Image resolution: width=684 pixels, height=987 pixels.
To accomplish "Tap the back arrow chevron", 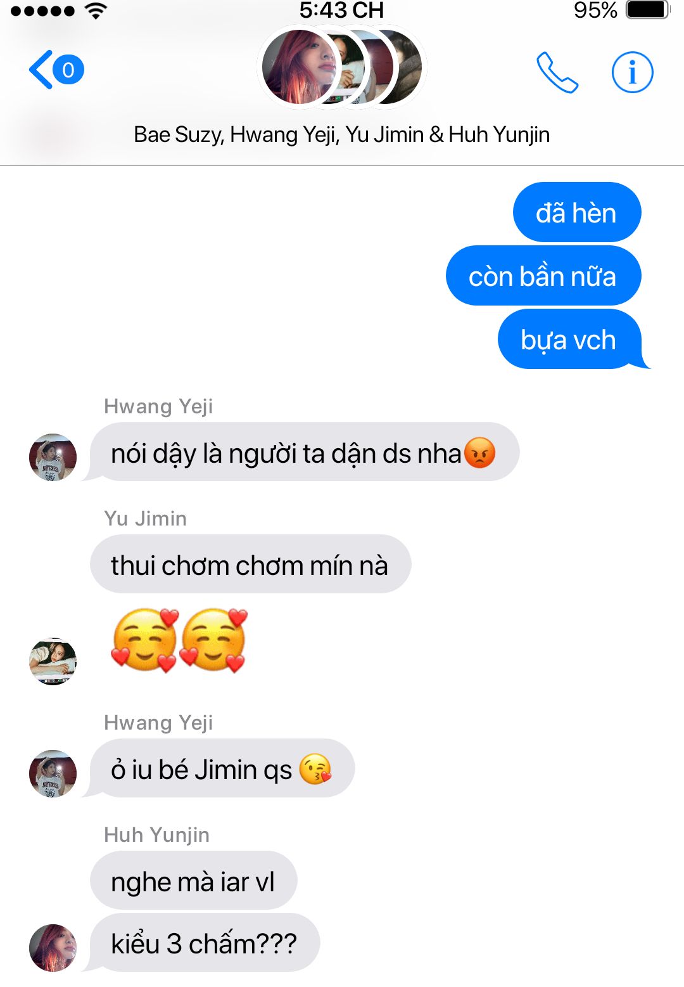I will click(x=39, y=70).
